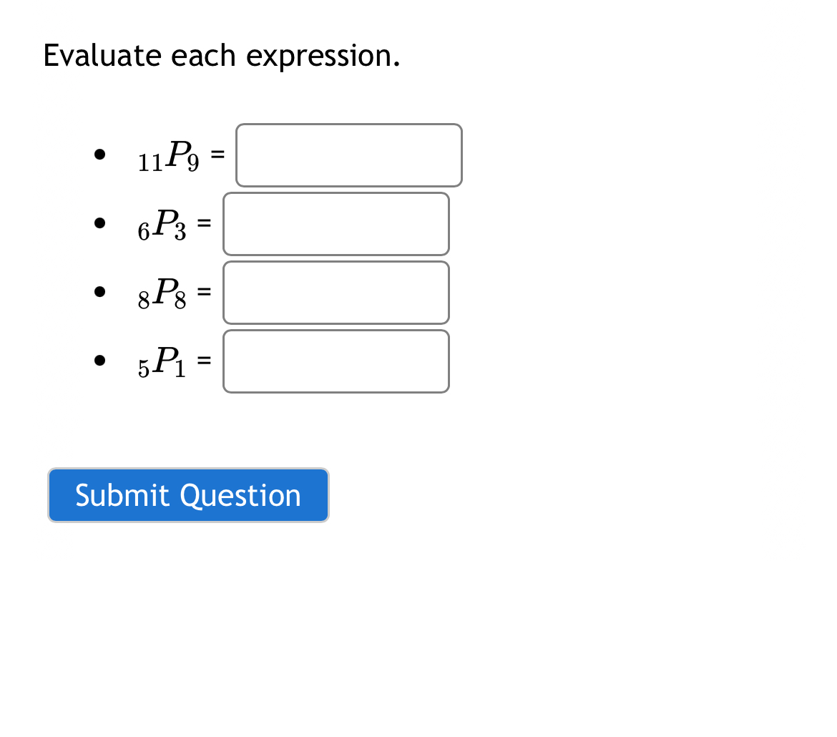The width and height of the screenshot is (837, 737).
Task: Click inside the last empty input field
Action: pyautogui.click(x=336, y=361)
